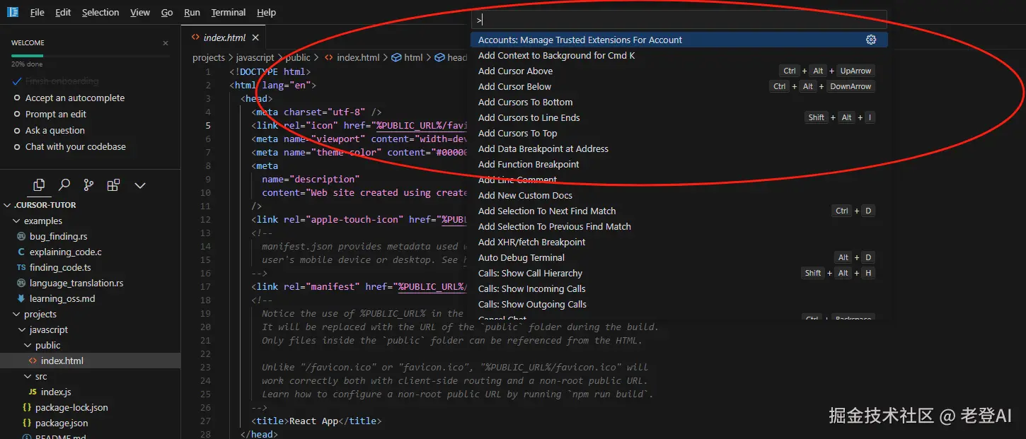Toggle 'Prompt an edit' onboarding step
Viewport: 1026px width, 439px height.
[17, 115]
